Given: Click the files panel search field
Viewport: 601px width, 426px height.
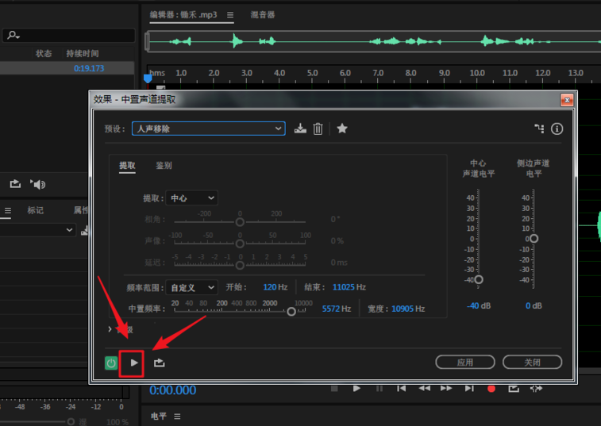Looking at the screenshot, I should pos(69,35).
